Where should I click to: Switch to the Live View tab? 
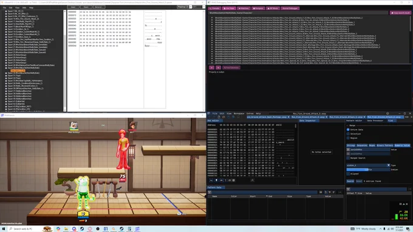[229, 8]
